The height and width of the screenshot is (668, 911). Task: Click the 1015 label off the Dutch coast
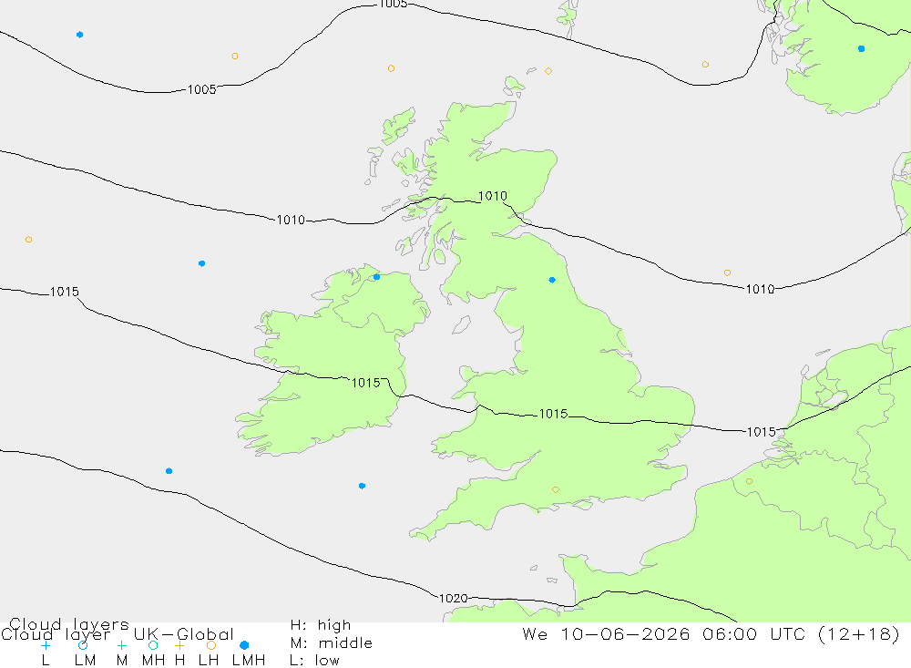761,432
